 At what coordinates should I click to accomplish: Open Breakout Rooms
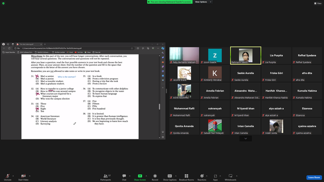186,177
